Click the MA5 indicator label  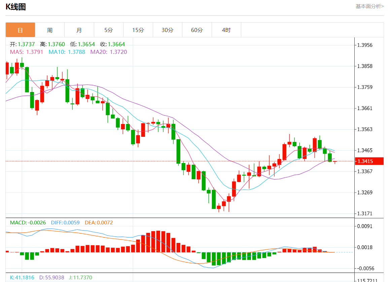pos(27,52)
